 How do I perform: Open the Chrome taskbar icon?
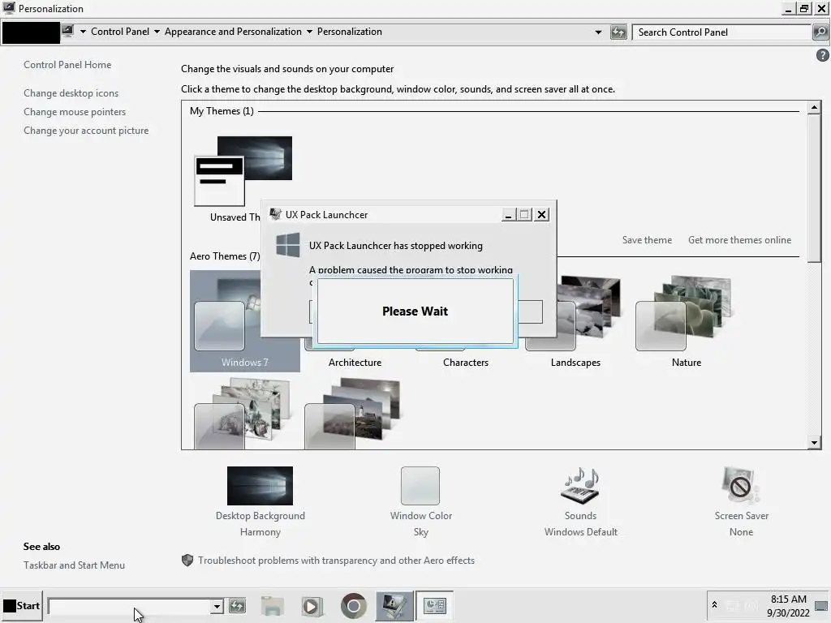pos(354,605)
